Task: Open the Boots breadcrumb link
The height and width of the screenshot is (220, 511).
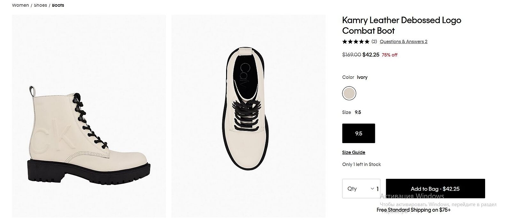Action: [58, 5]
